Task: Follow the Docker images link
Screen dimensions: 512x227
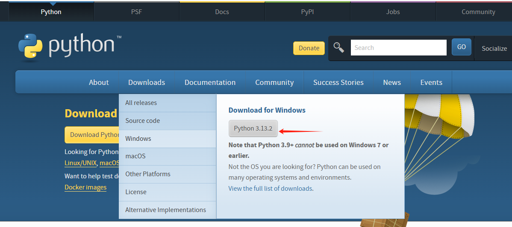Action: 85,187
